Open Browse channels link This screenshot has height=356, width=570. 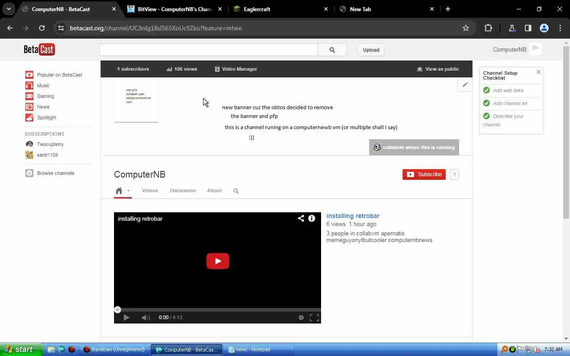click(56, 173)
